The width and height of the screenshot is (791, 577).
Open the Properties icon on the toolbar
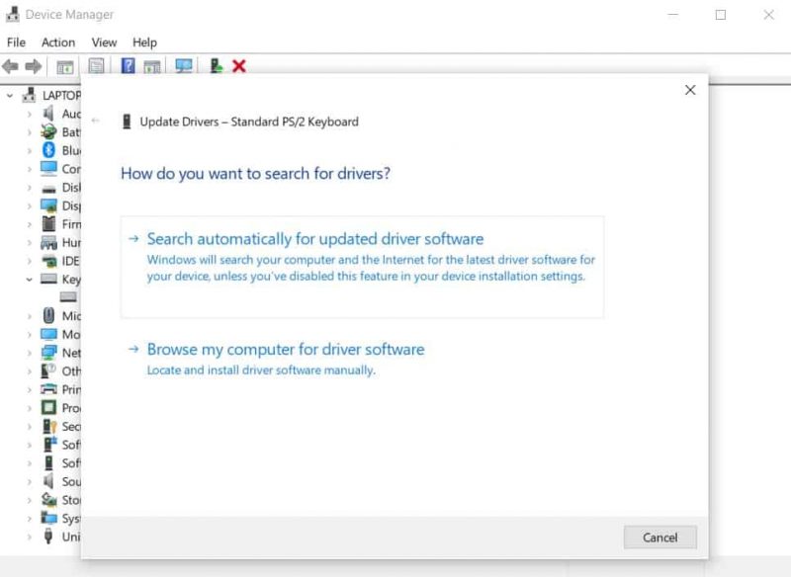[x=96, y=66]
